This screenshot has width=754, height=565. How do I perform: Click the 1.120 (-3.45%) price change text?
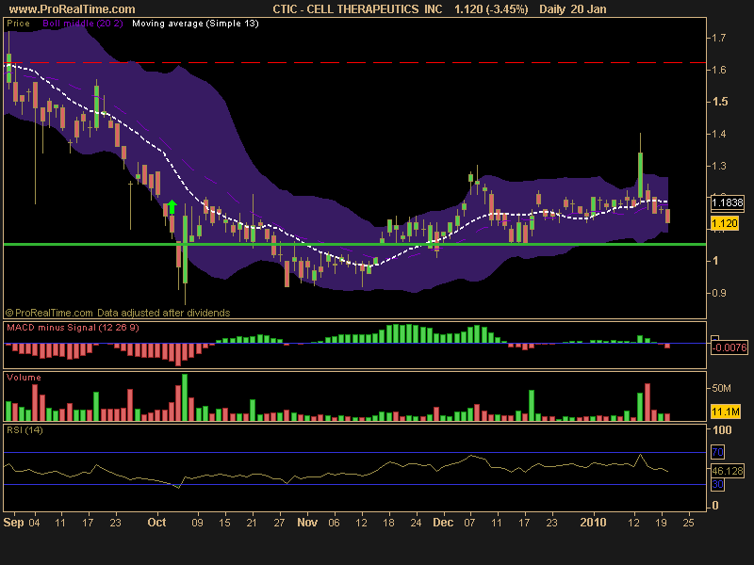pos(491,9)
